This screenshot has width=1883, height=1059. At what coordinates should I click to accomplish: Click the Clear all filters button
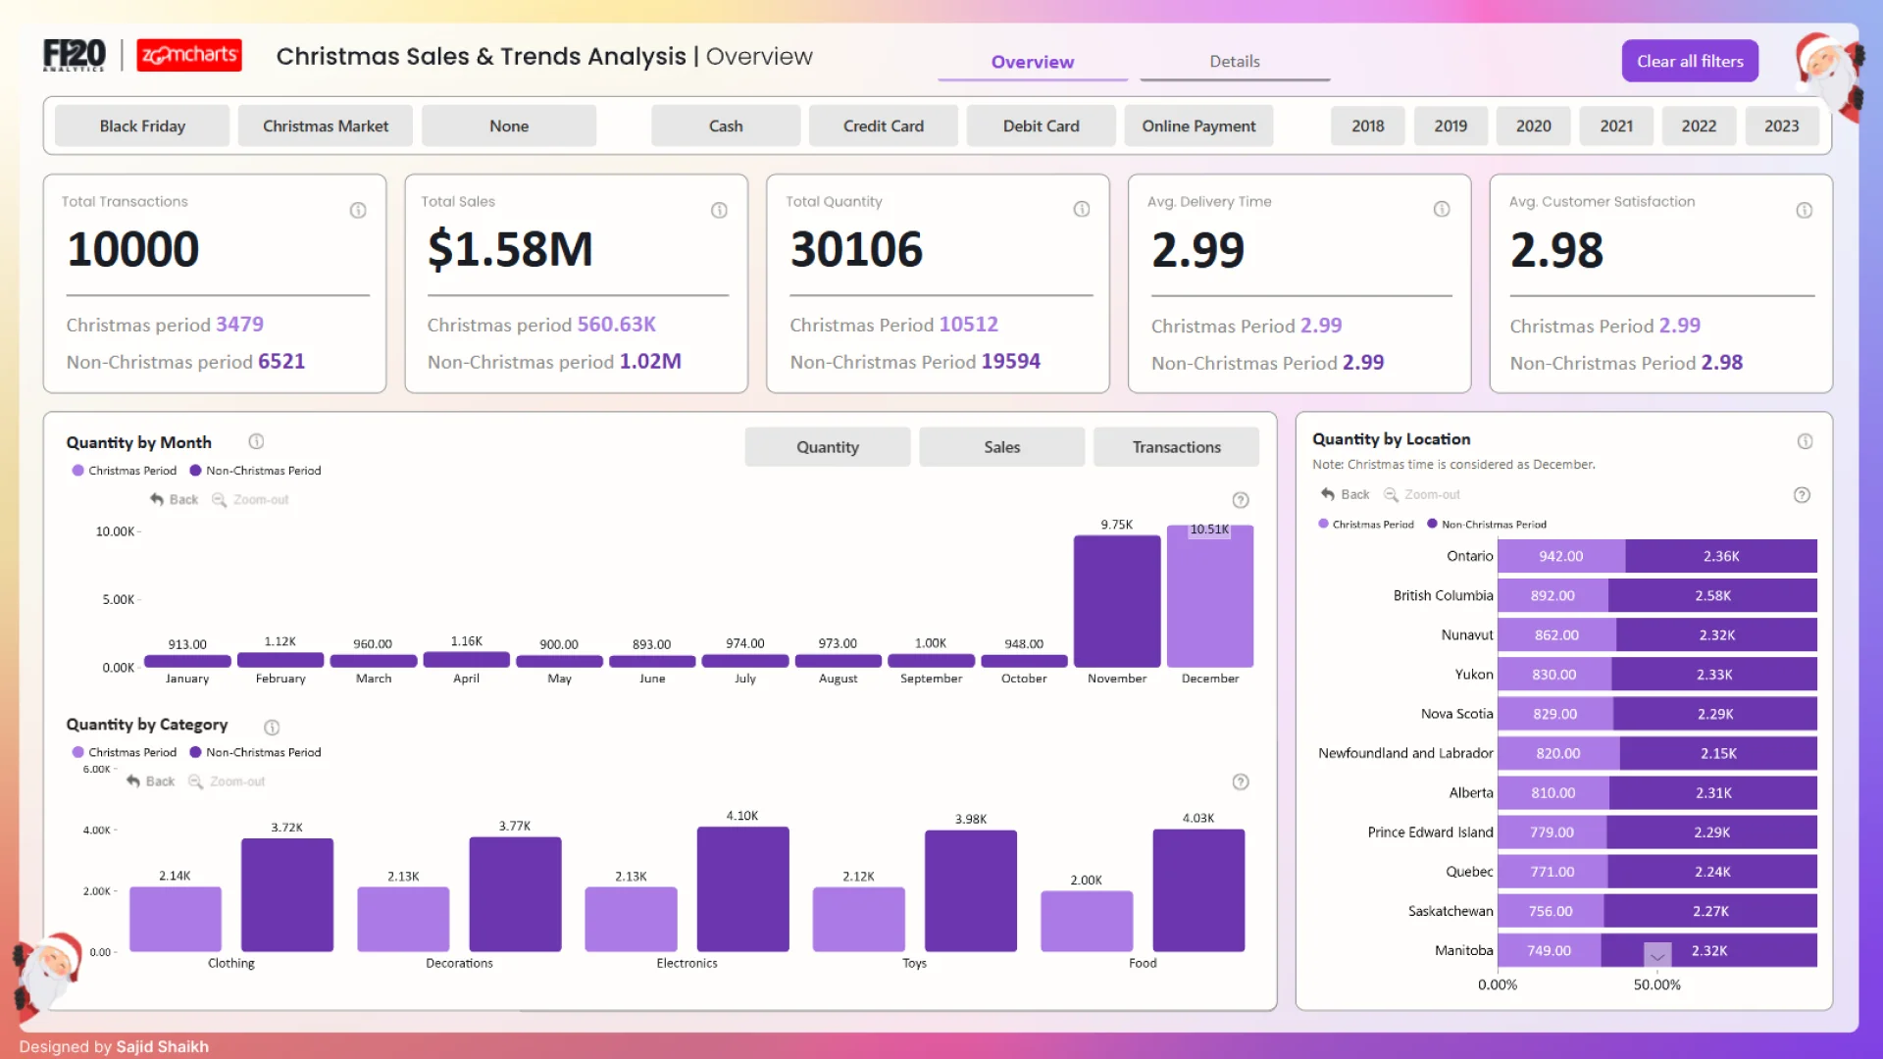1690,61
